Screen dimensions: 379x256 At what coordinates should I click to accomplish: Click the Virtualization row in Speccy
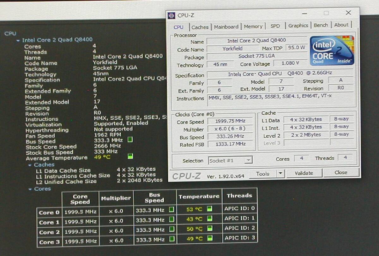click(x=87, y=124)
